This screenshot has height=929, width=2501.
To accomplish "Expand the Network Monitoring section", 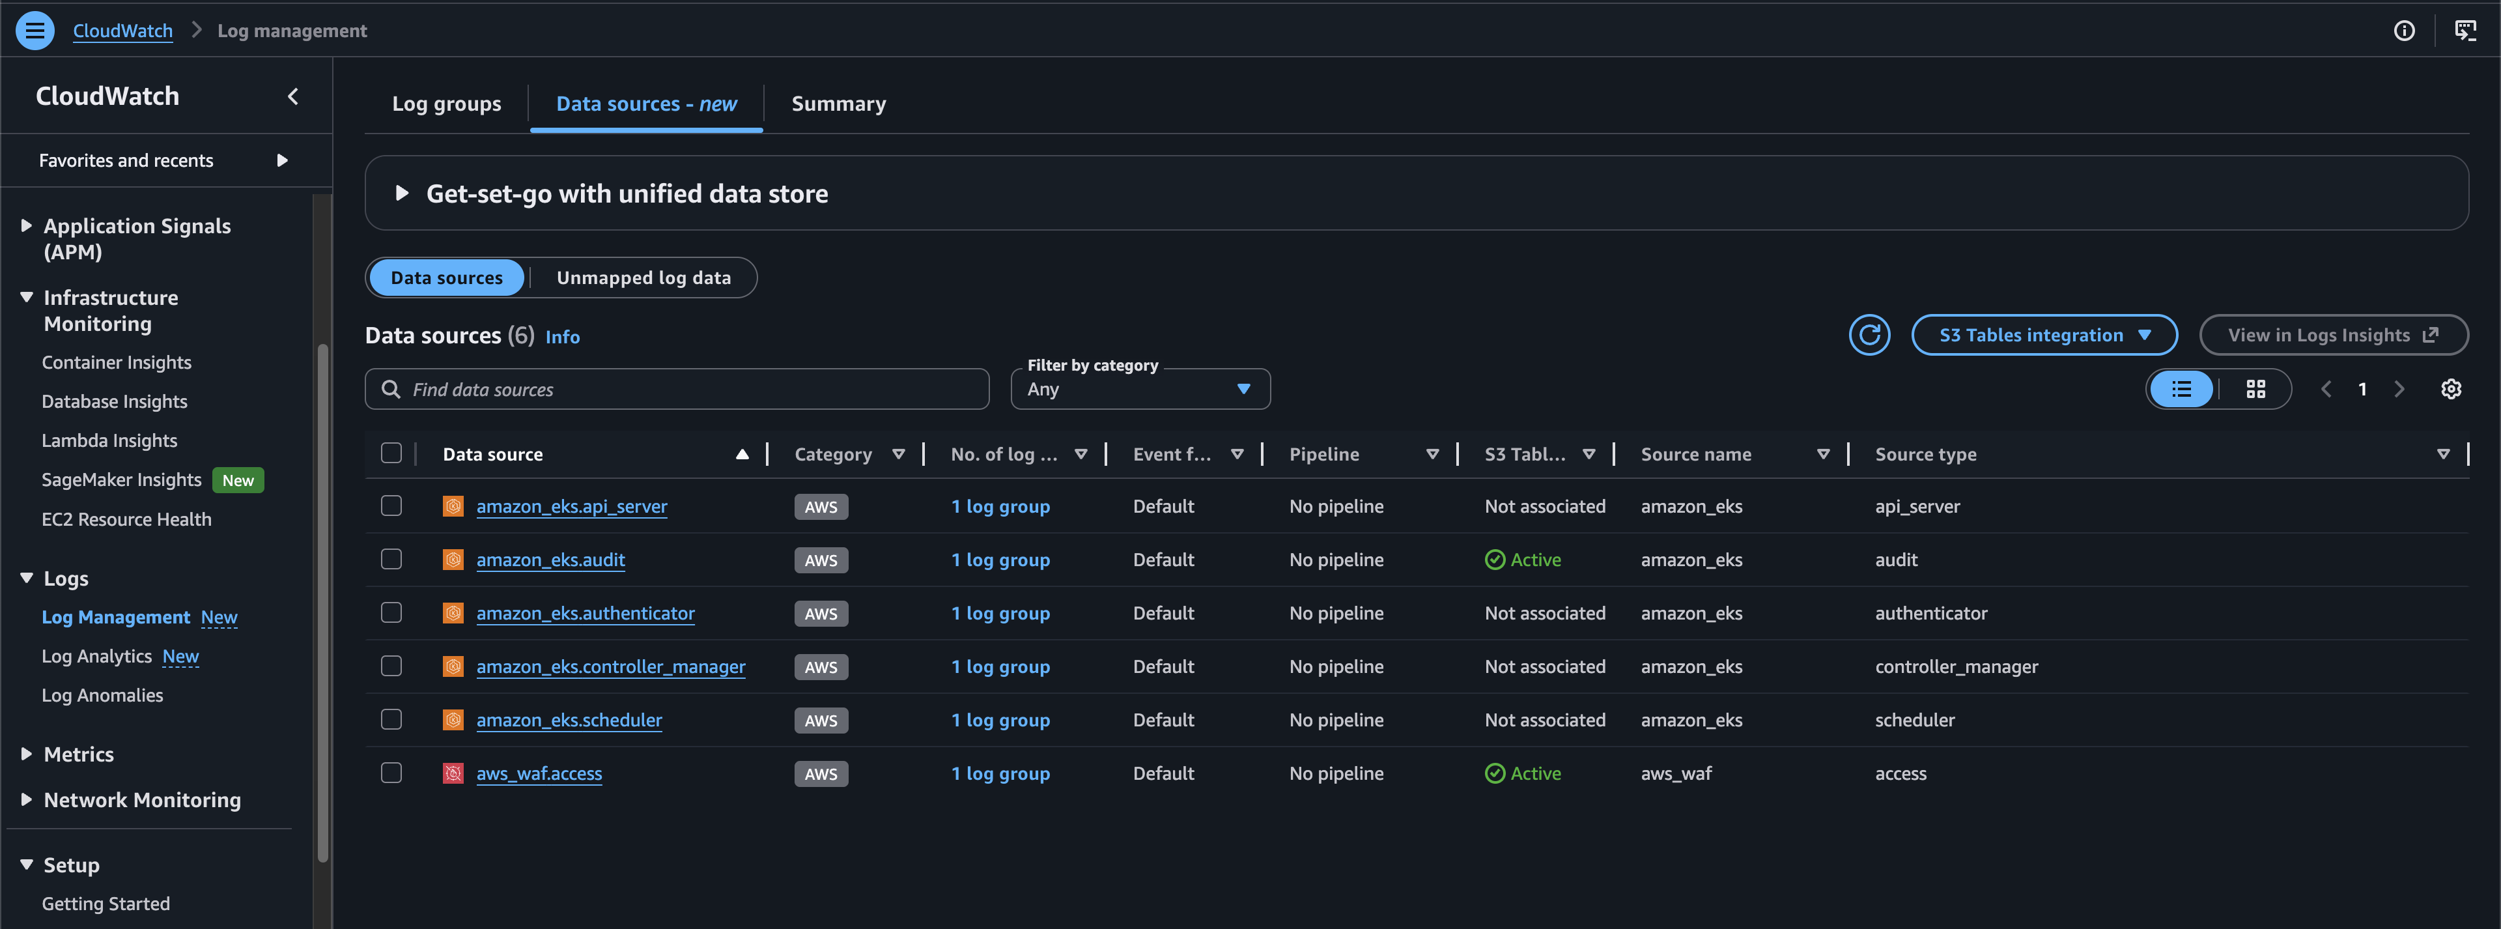I will pos(26,799).
